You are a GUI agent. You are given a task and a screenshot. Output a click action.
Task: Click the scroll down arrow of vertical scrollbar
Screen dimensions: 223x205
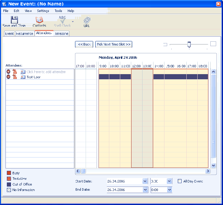point(213,165)
